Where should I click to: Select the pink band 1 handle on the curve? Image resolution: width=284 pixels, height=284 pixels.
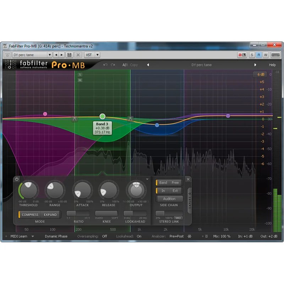45,114
